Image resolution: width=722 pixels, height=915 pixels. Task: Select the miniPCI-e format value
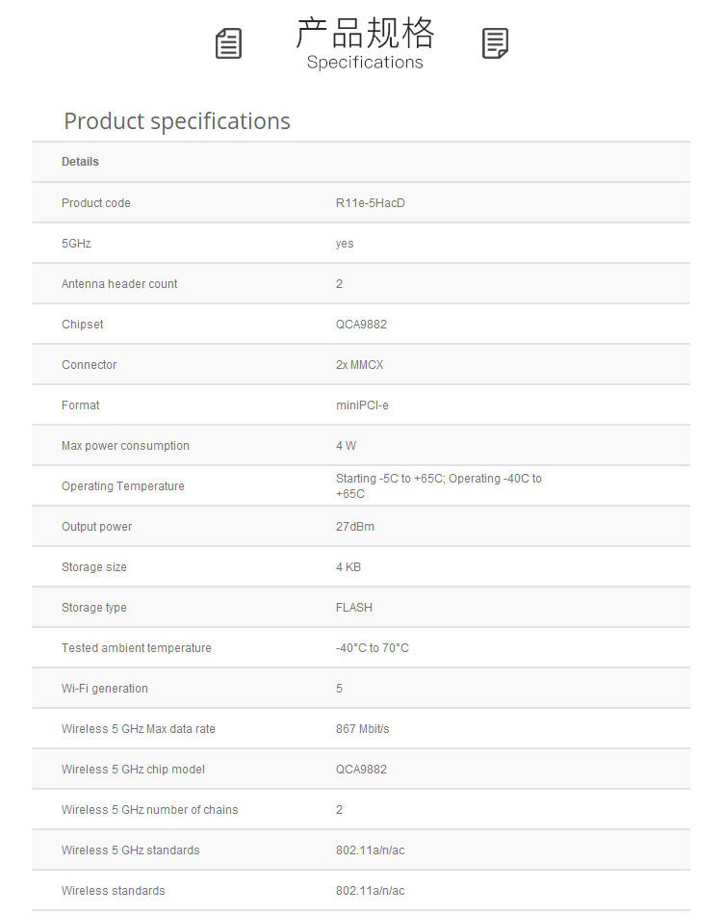362,405
